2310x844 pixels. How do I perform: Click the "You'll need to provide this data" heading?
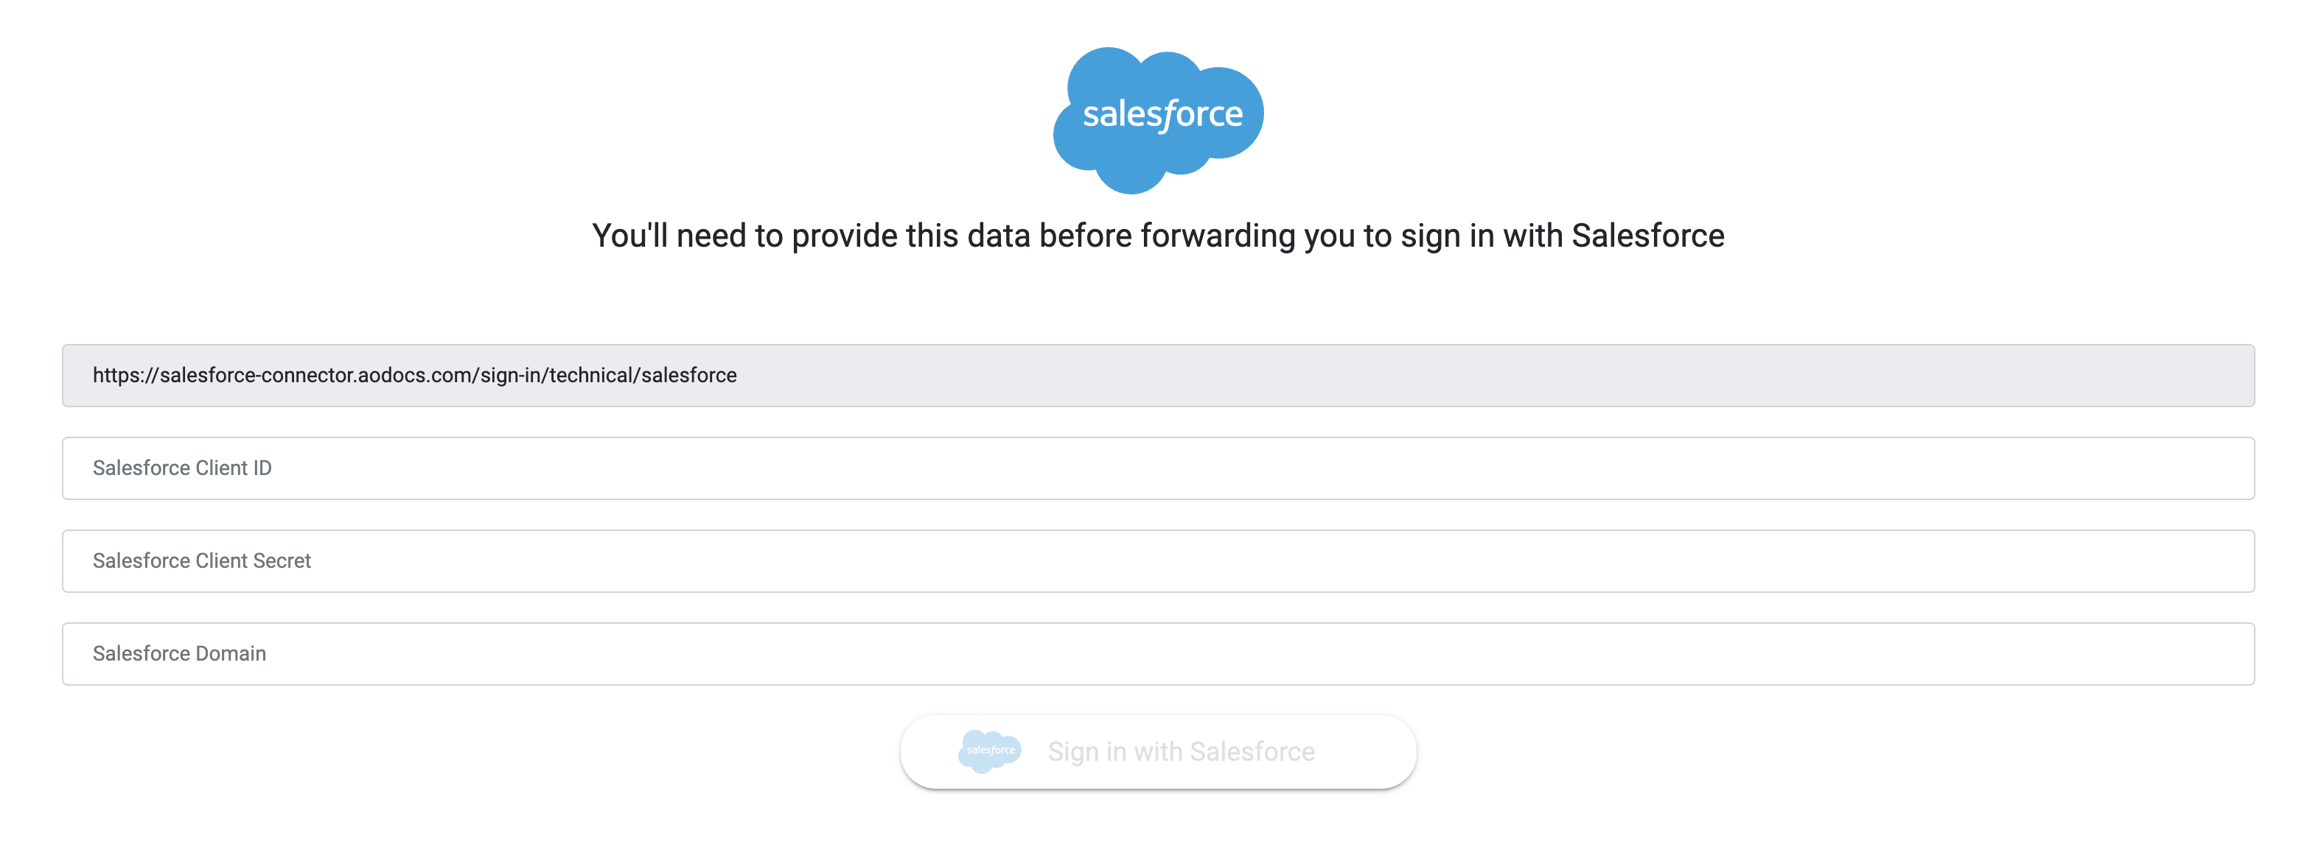[x=1156, y=236]
